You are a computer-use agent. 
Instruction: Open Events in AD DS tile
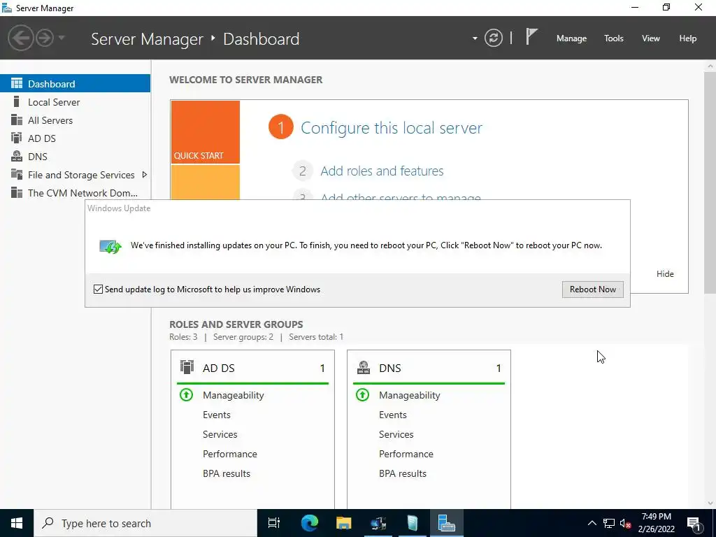(x=217, y=415)
